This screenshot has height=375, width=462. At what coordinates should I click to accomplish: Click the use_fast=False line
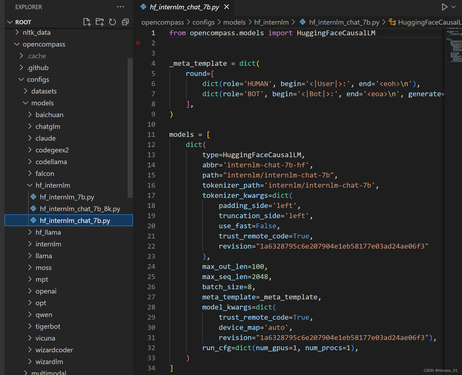click(x=249, y=226)
